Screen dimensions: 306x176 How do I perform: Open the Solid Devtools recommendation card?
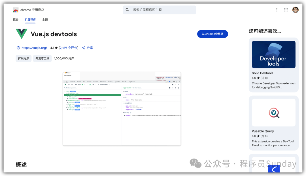(273, 65)
